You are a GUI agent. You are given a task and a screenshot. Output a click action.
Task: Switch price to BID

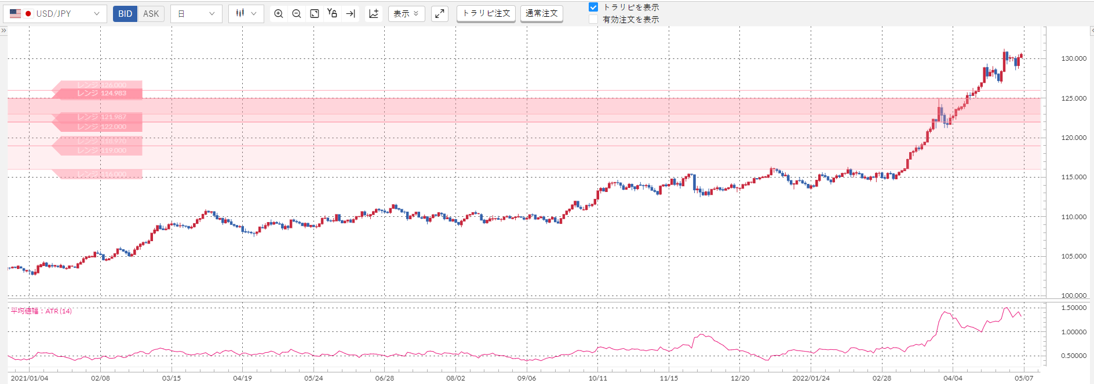pyautogui.click(x=125, y=13)
